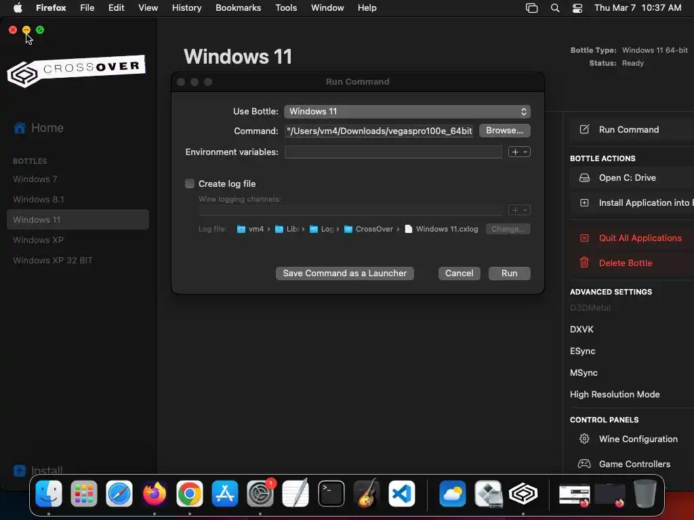Screen dimensions: 694x520
Task: Launch Terminal from the Dock
Action: click(x=331, y=494)
